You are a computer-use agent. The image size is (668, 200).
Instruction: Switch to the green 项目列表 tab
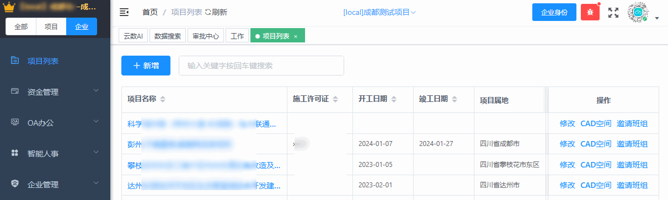pos(277,36)
